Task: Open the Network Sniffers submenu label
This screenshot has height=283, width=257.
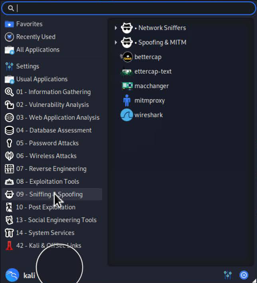Action: [x=162, y=28]
